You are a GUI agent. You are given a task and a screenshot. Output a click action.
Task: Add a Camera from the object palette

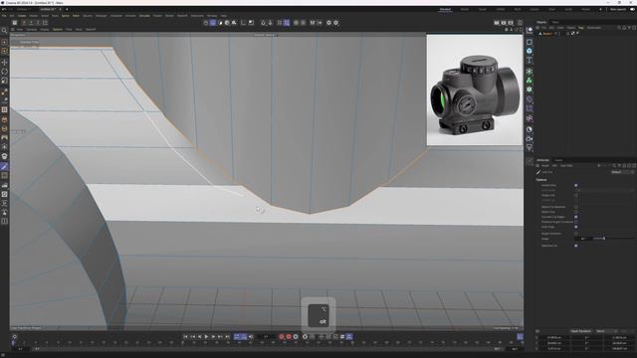(529, 139)
